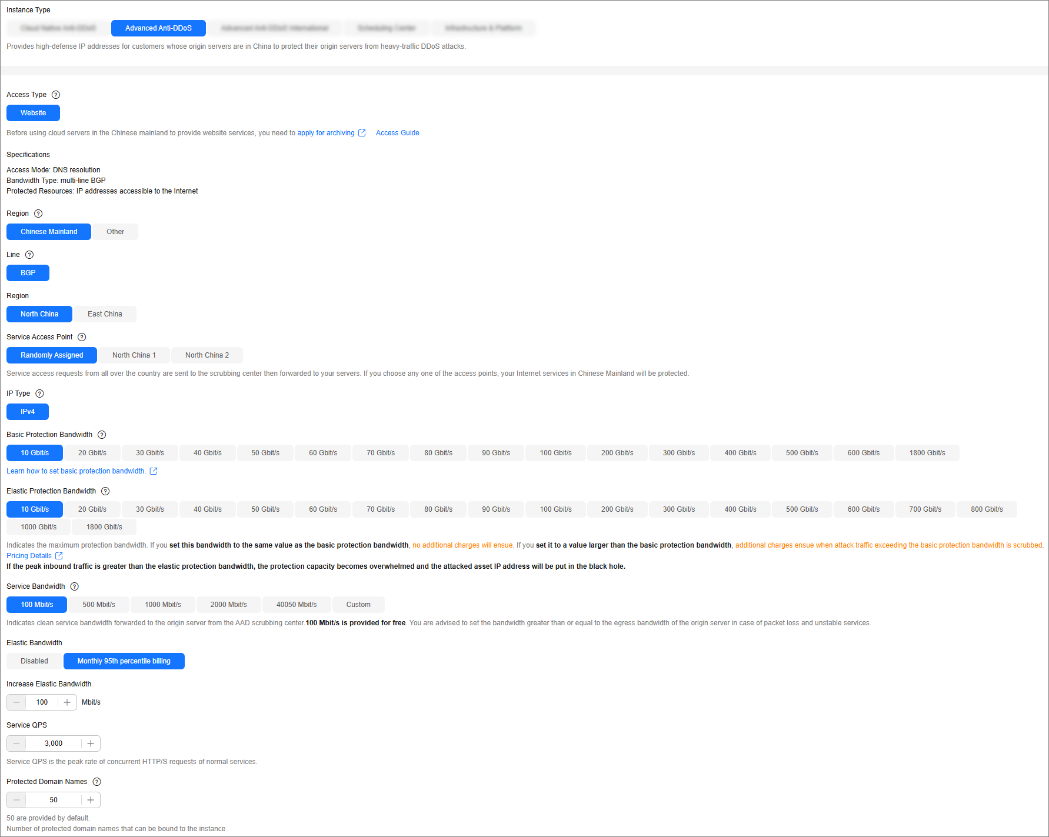Screen dimensions: 1049x837
Task: Open the Service Access Point help icon
Action: click(82, 337)
